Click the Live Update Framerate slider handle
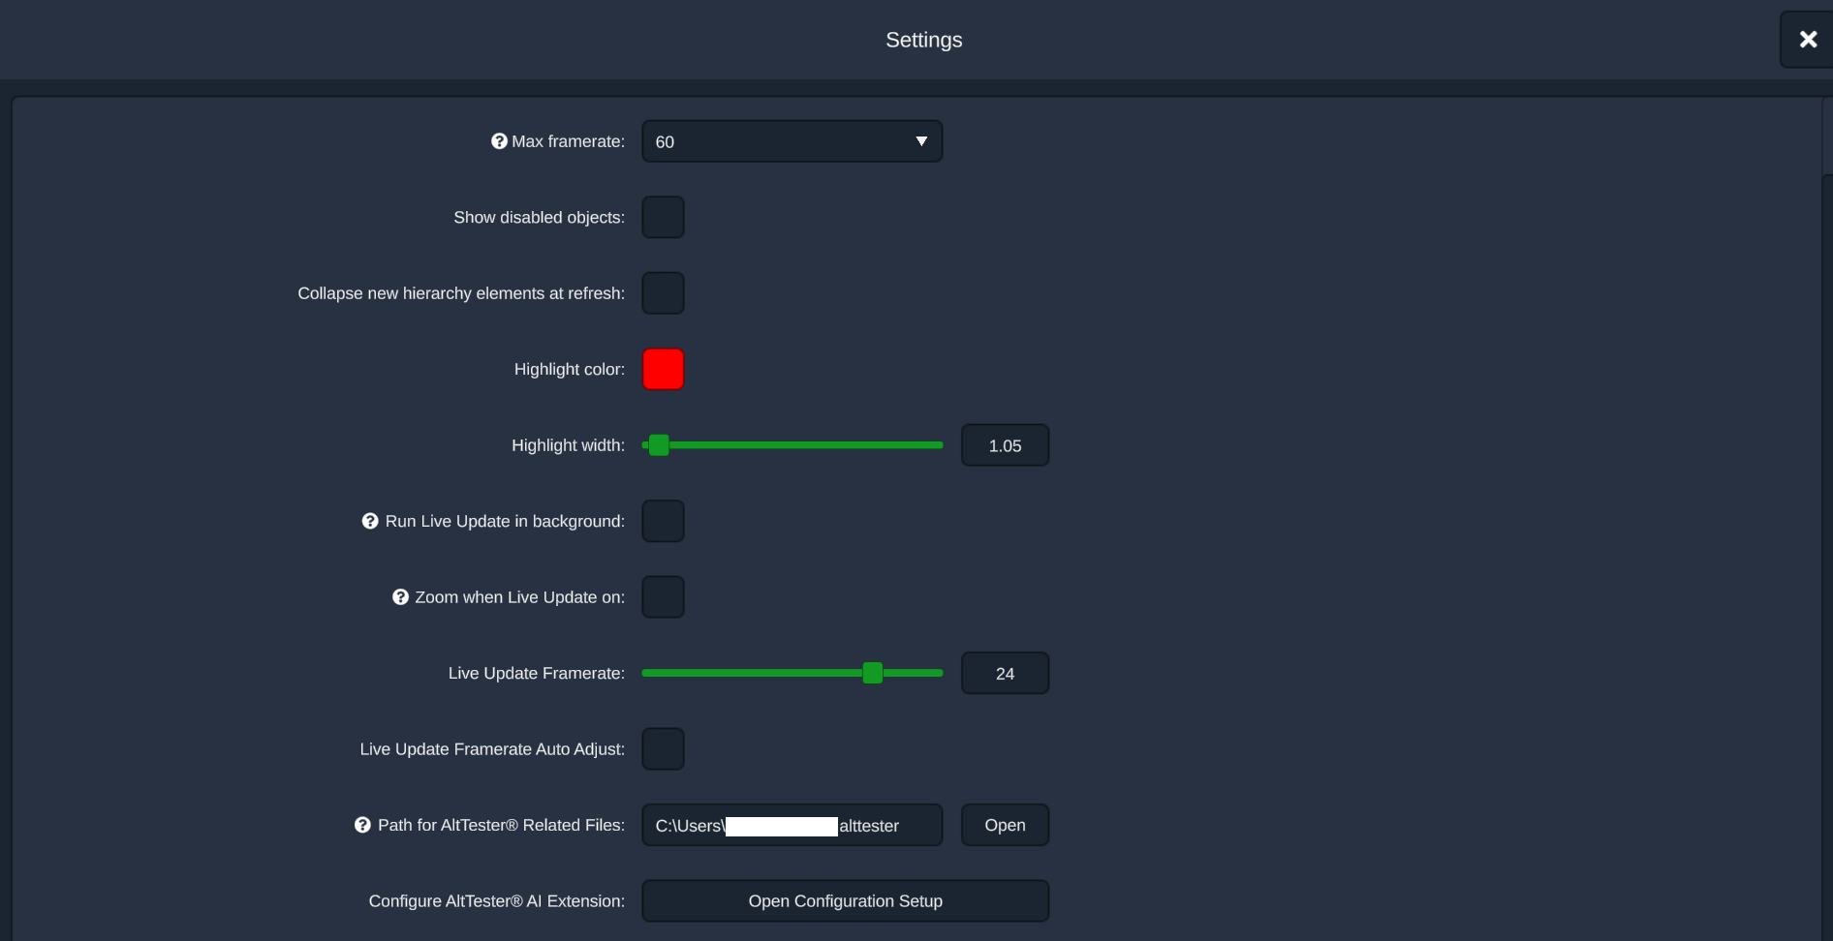Viewport: 1833px width, 941px height. (873, 673)
